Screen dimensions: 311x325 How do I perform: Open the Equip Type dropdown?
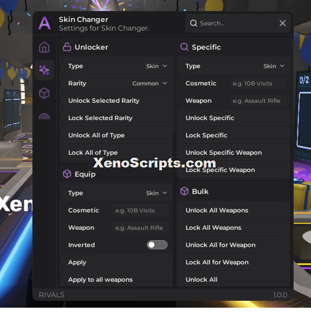117,193
